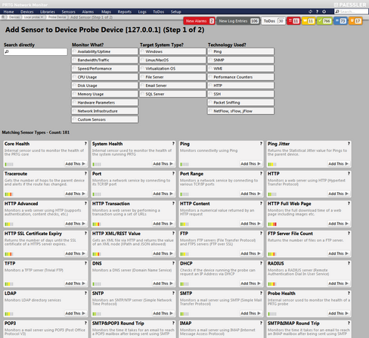Screen dimensions: 369x338
Task: Click the Search directly input field
Action: 36,51
